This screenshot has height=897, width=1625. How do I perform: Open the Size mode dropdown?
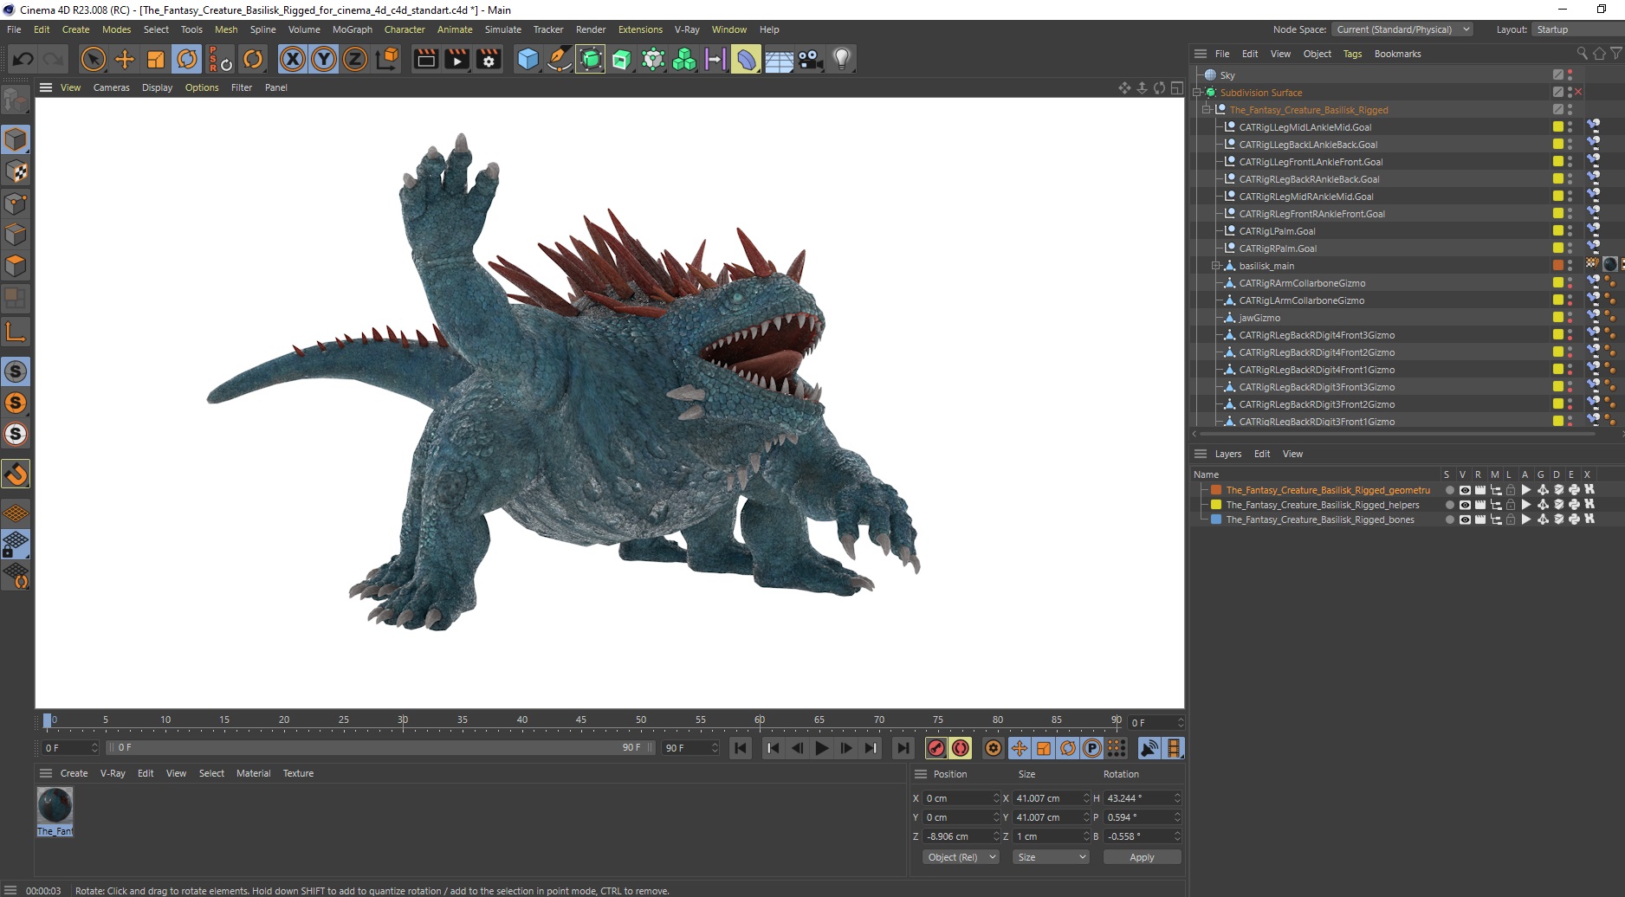pos(1051,857)
